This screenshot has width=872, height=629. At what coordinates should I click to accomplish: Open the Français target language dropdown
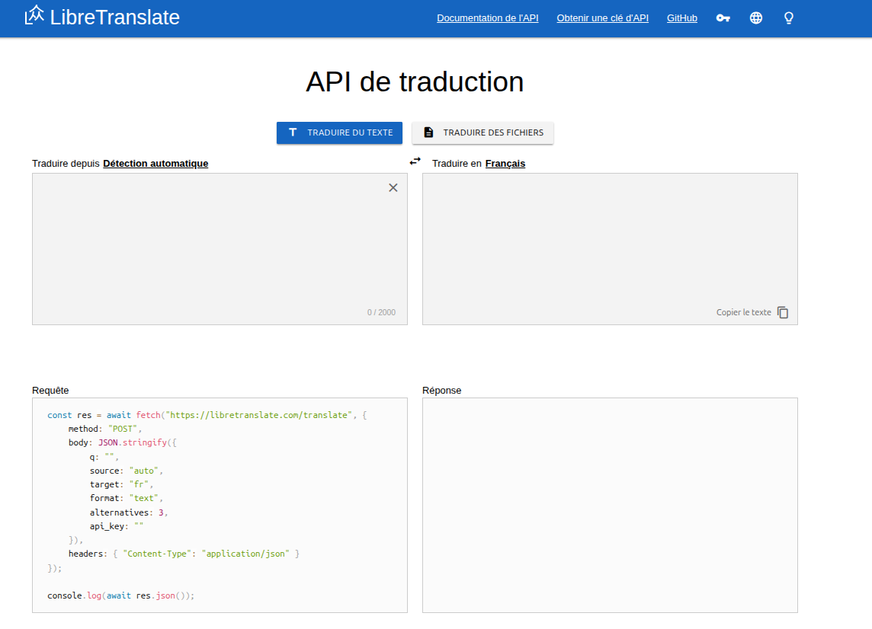505,164
